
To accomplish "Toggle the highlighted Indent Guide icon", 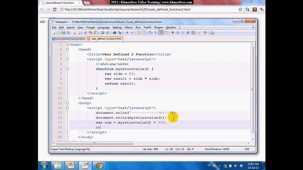I will pos(161,33).
